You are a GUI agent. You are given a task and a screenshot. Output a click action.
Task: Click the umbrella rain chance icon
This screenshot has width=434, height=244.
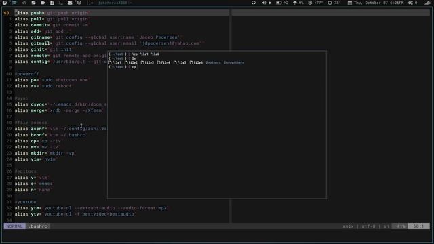coord(295,3)
